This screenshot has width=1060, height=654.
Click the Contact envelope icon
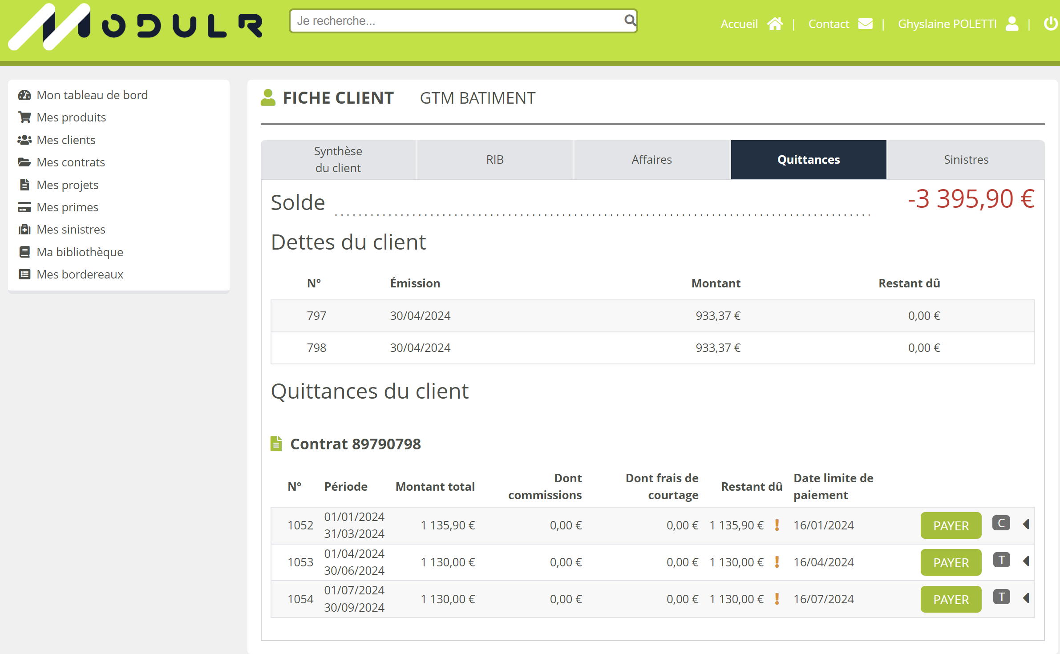pyautogui.click(x=865, y=24)
